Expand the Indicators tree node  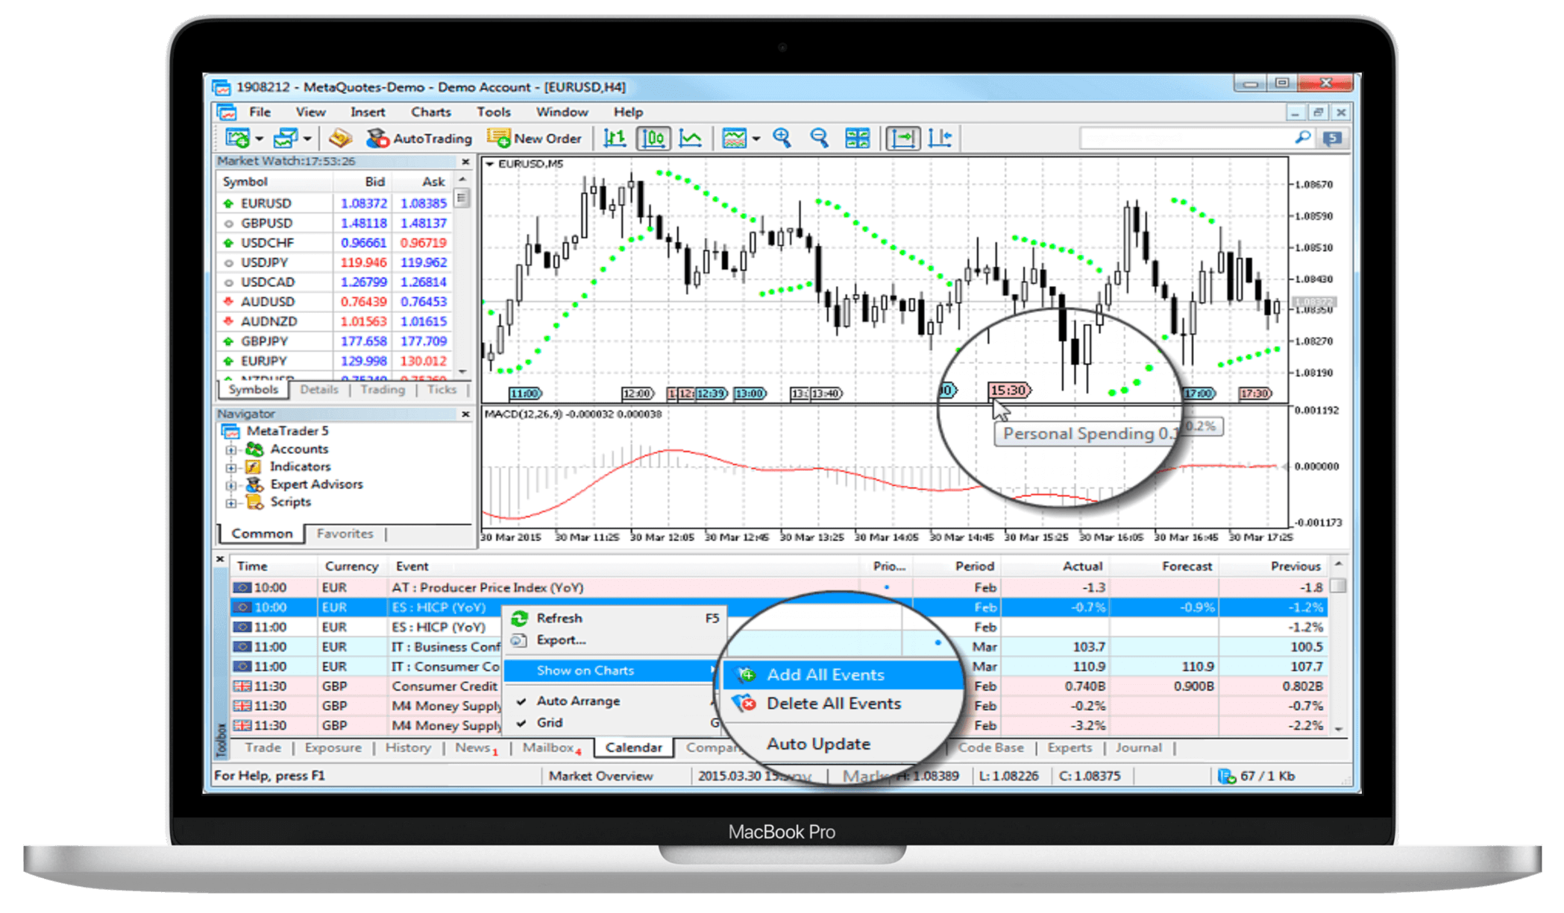pyautogui.click(x=231, y=467)
